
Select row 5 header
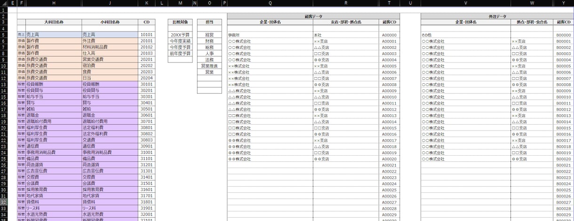[3, 35]
